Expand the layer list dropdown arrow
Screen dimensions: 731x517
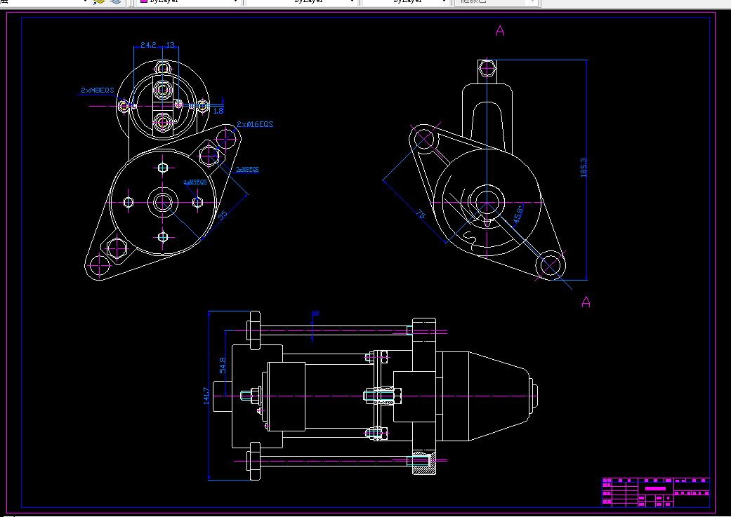pyautogui.click(x=85, y=1)
